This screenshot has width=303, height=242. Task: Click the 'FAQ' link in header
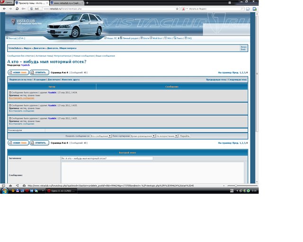pos(188,38)
